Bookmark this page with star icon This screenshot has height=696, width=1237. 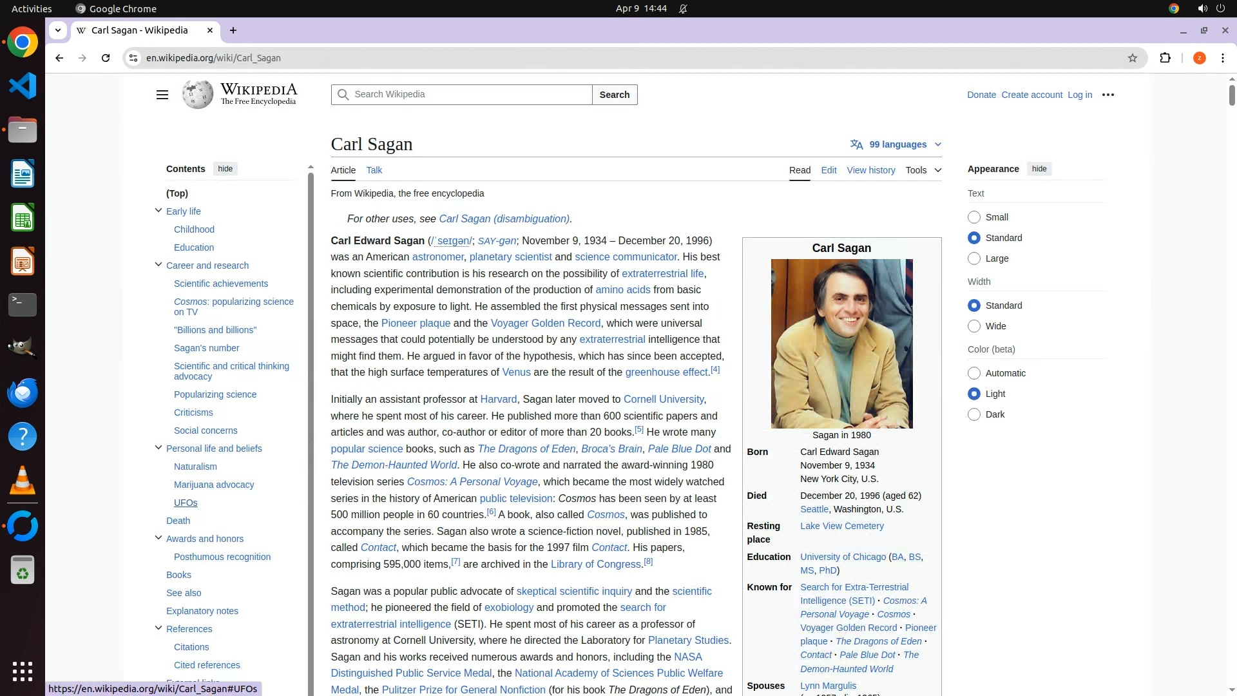pyautogui.click(x=1132, y=58)
